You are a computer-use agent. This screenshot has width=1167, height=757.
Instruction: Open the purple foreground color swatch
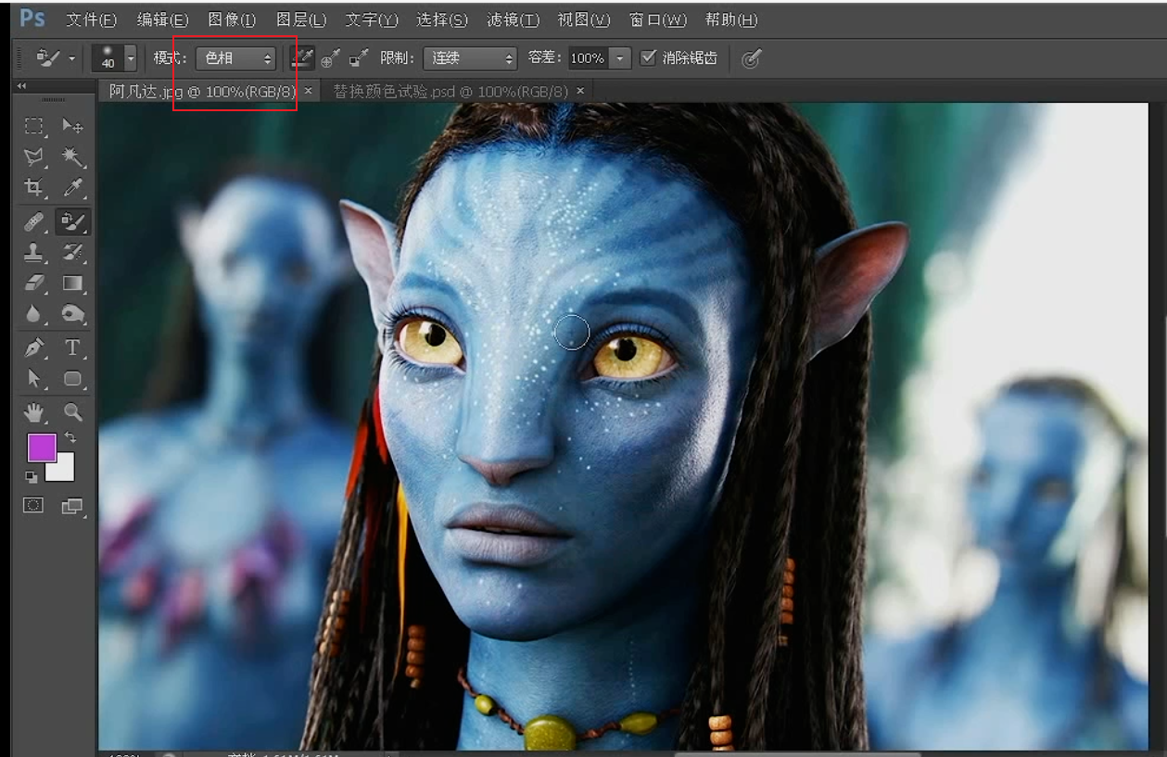[x=42, y=448]
